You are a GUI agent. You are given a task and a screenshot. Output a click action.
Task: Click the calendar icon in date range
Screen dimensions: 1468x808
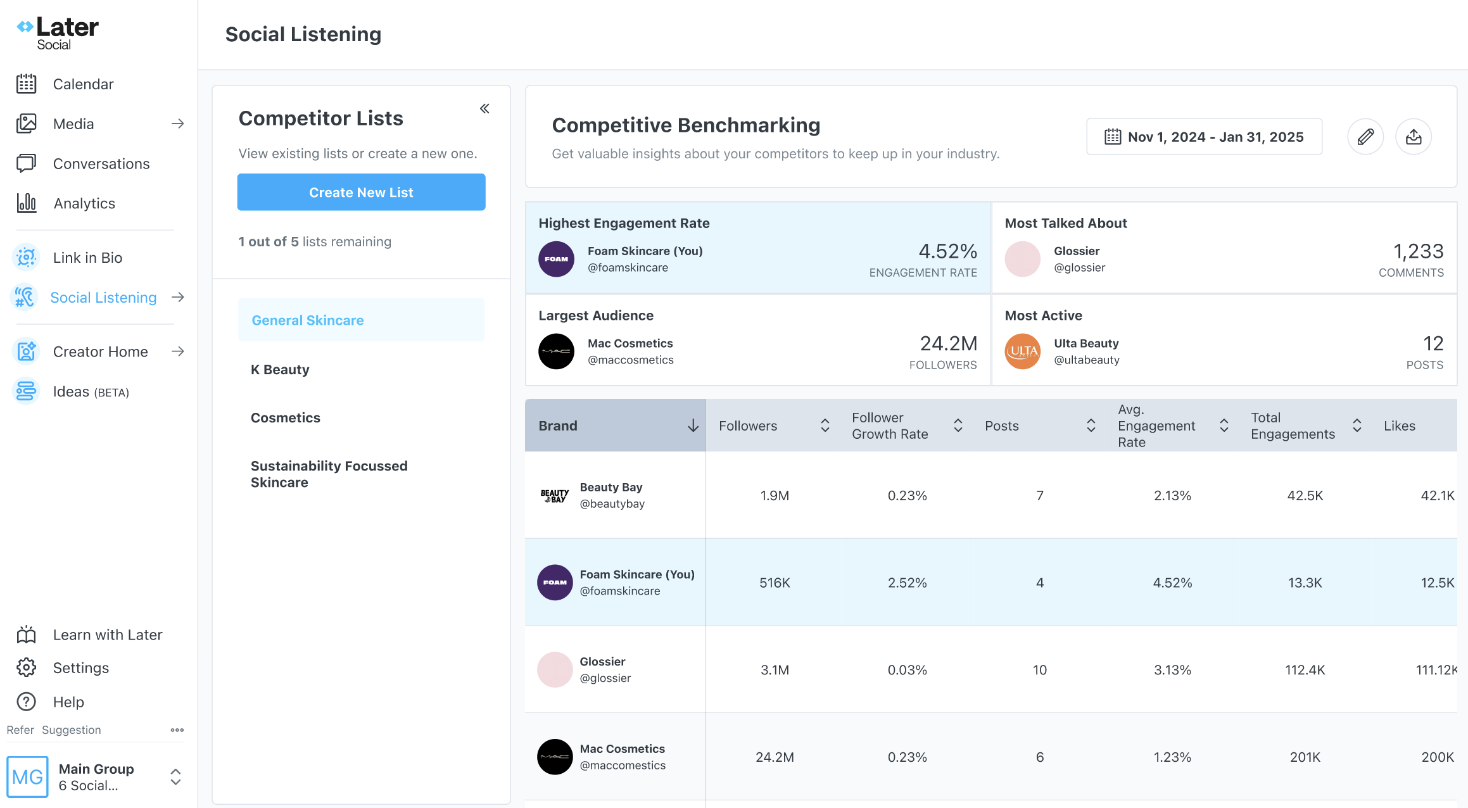1113,137
